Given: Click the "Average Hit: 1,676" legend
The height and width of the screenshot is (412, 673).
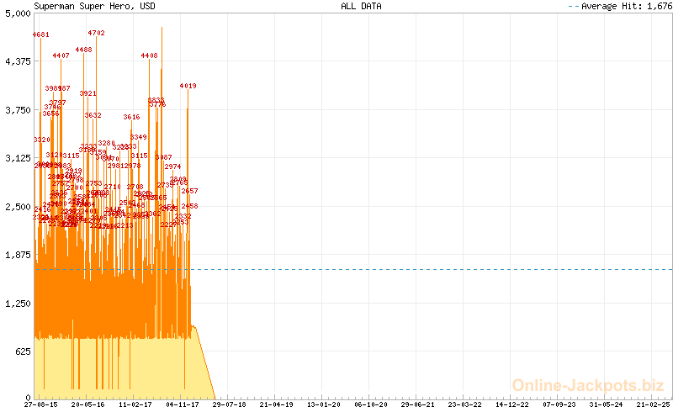Looking at the screenshot, I should point(620,6).
